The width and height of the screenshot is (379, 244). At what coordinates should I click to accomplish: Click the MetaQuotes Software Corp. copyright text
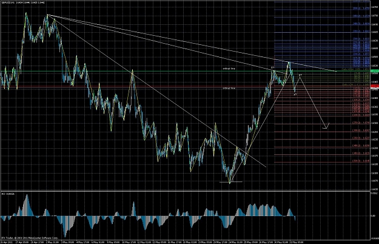pyautogui.click(x=30, y=238)
